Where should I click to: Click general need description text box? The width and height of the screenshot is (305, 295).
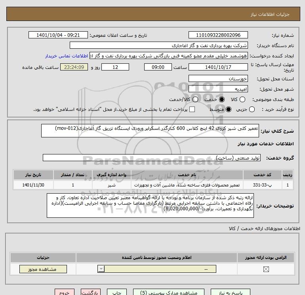click(x=150, y=131)
